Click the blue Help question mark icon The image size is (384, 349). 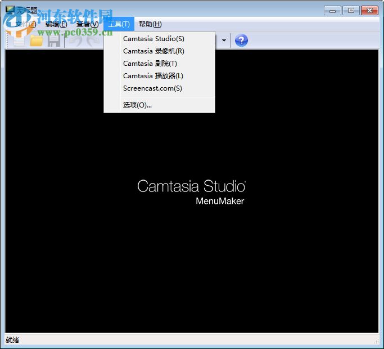click(241, 40)
